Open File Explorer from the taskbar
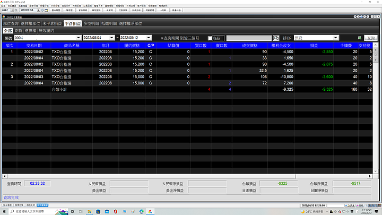This screenshot has height=215, width=382. coord(90,212)
